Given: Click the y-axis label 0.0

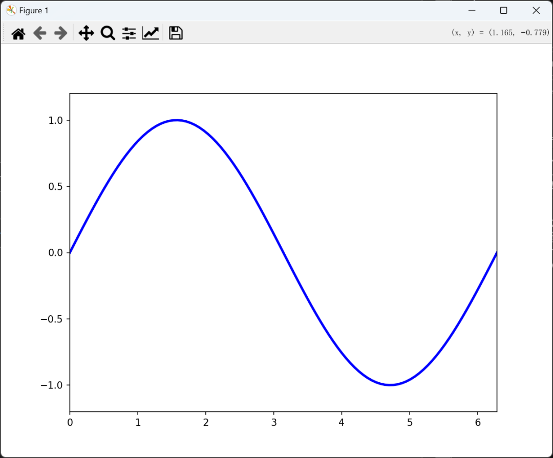Looking at the screenshot, I should click(x=55, y=253).
